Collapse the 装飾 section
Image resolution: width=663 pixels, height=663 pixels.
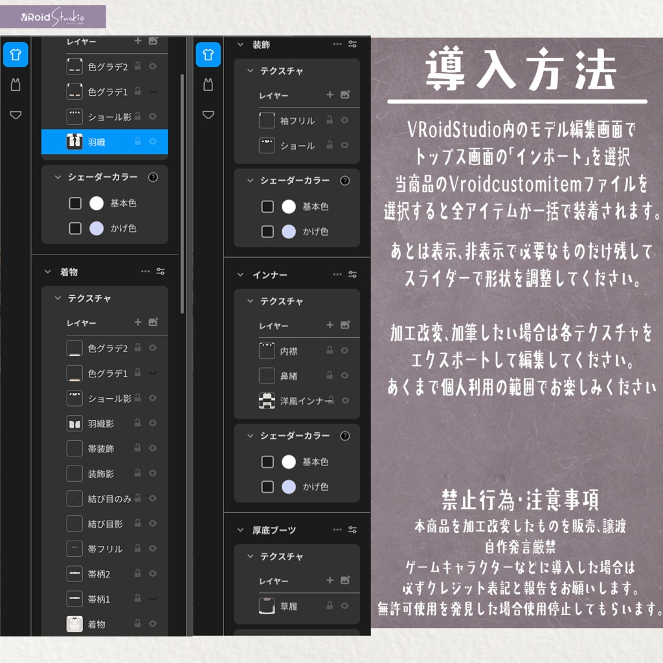[240, 44]
